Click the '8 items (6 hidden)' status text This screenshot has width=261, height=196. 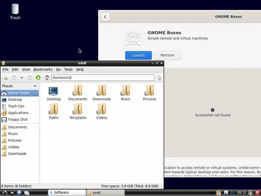pyautogui.click(x=16, y=186)
